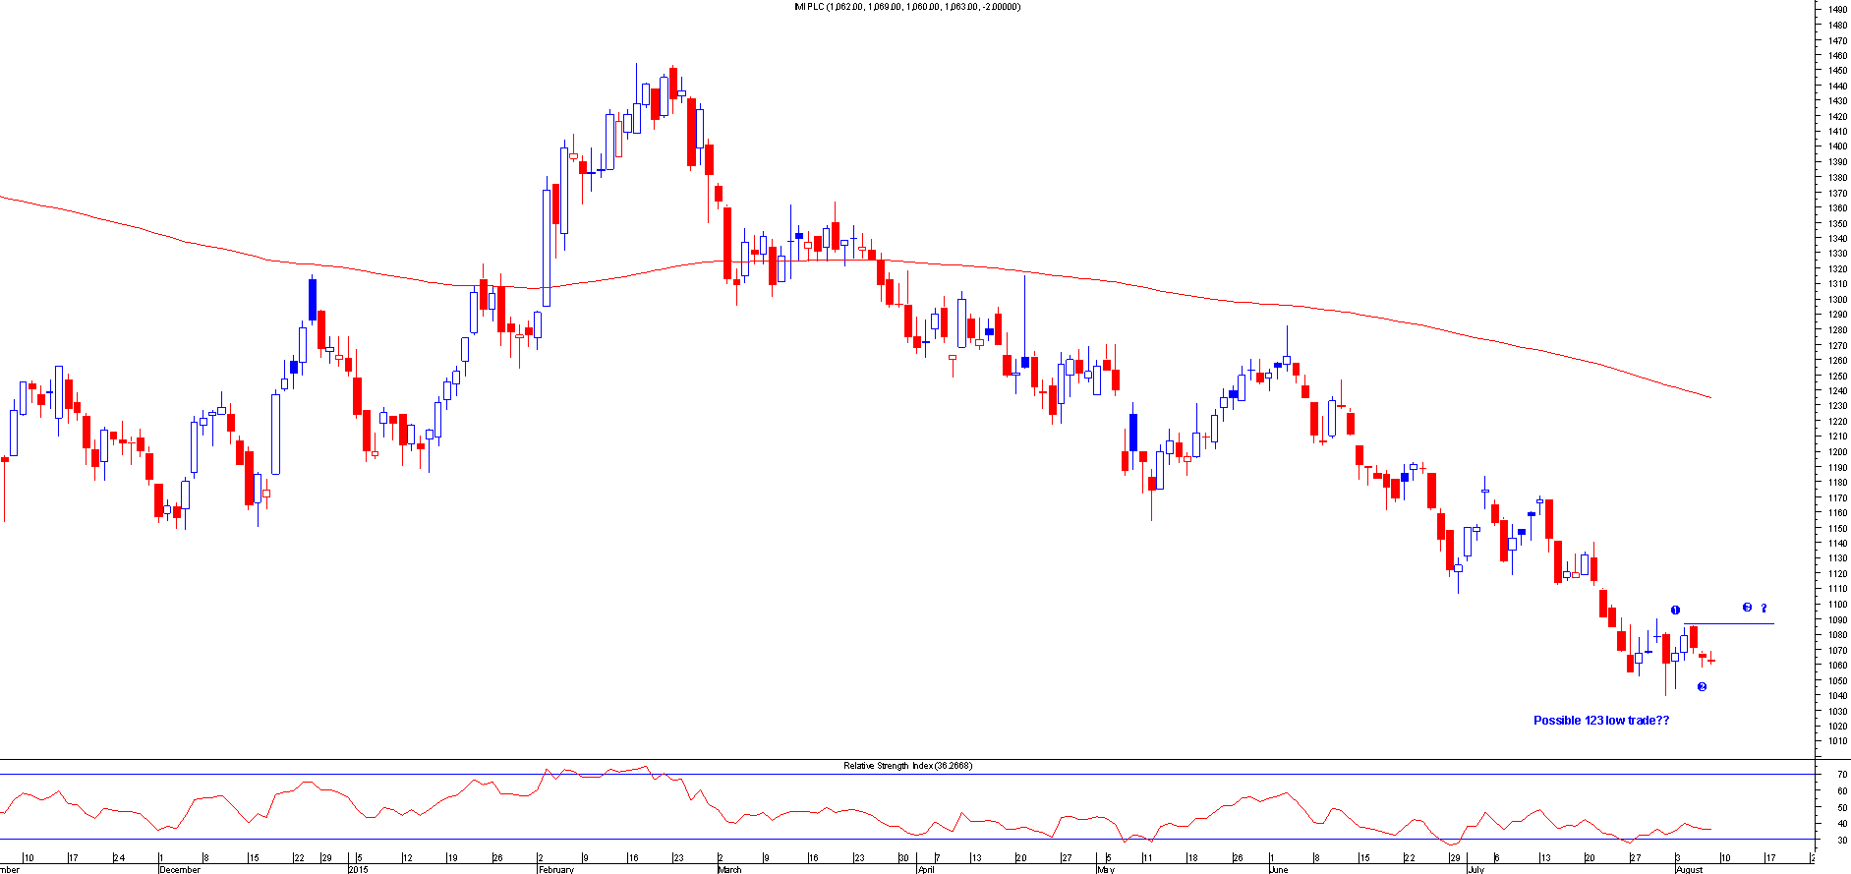The image size is (1851, 874).
Task: Click the December label on date axis
Action: pyautogui.click(x=180, y=869)
